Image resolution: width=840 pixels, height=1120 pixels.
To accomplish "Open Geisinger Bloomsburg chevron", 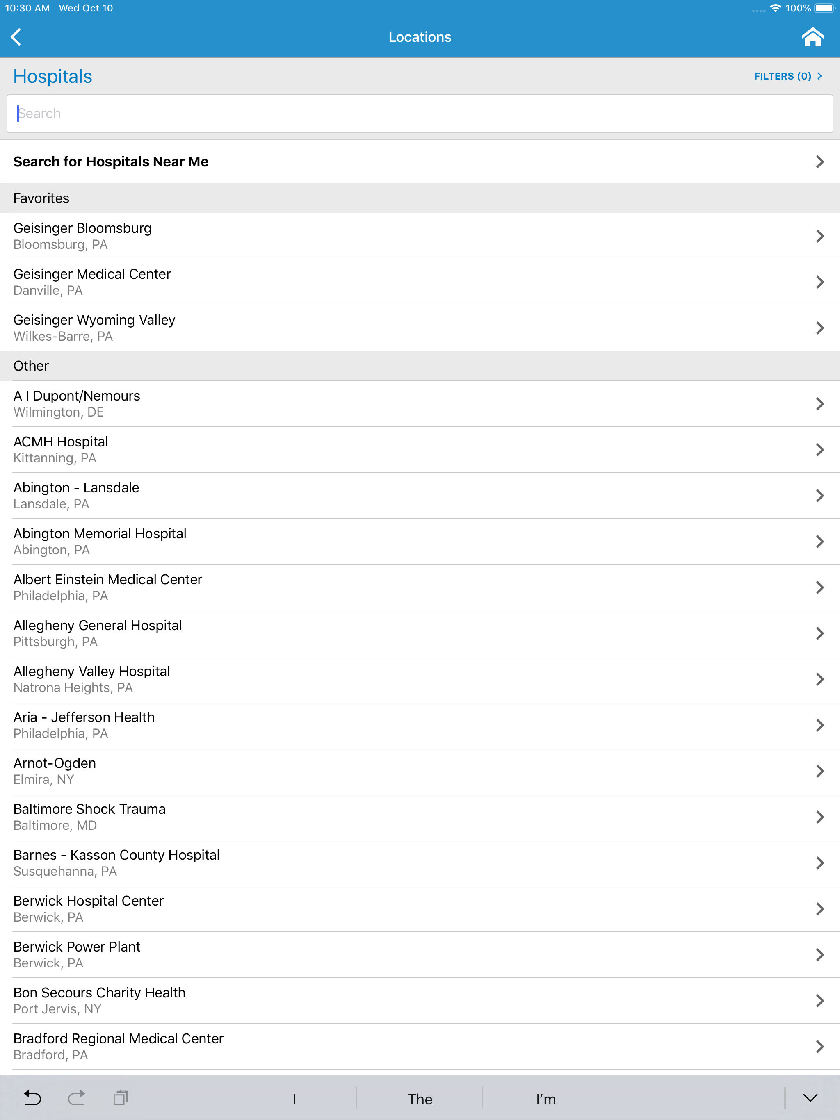I will (820, 236).
